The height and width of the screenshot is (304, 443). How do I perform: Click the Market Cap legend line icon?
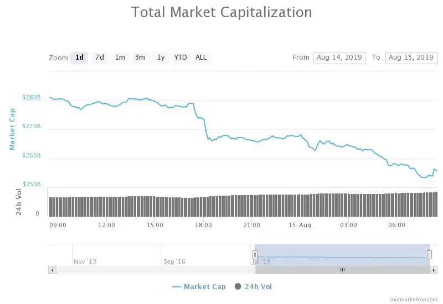(x=177, y=286)
